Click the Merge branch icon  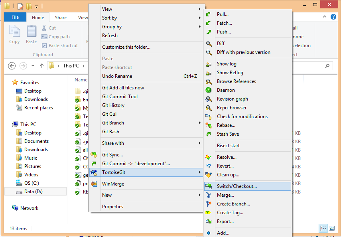coord(209,195)
